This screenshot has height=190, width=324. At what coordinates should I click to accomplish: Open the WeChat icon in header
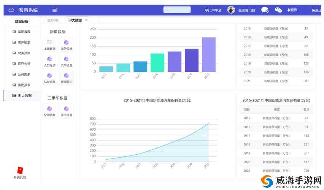tap(278, 10)
